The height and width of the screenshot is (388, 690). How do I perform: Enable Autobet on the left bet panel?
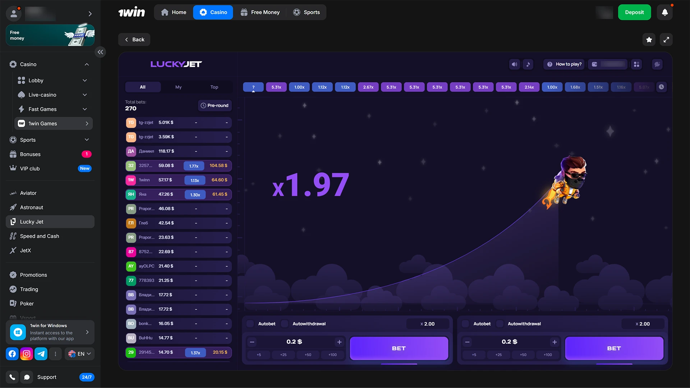[250, 324]
